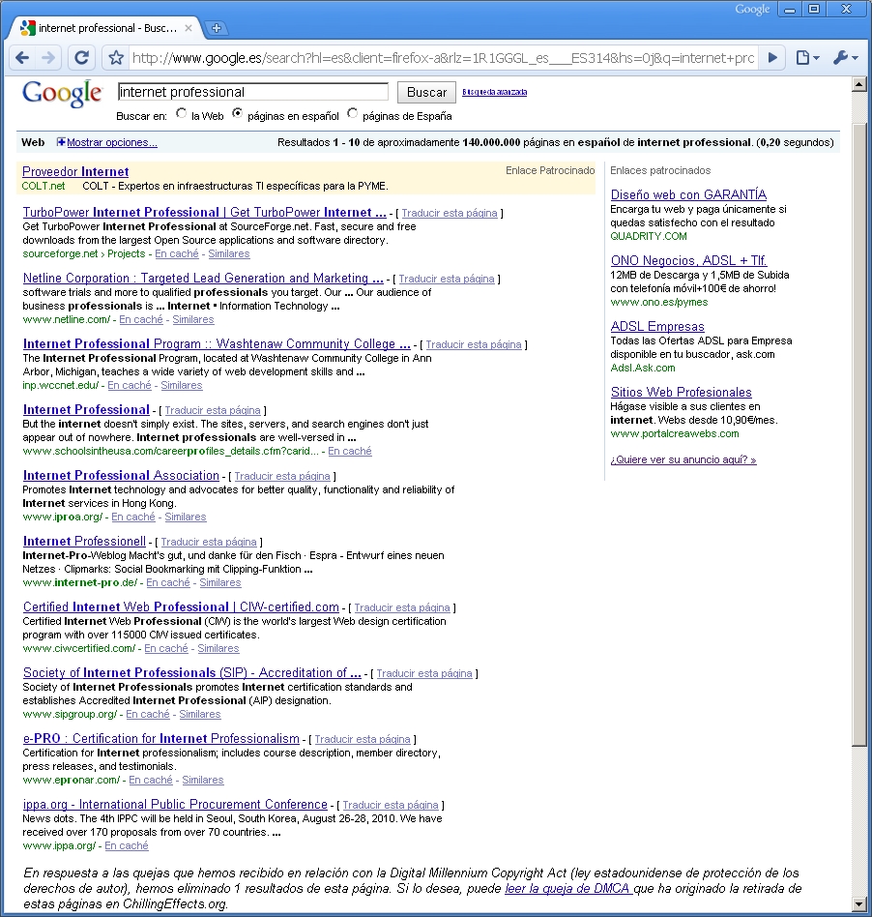Image resolution: width=872 pixels, height=917 pixels.
Task: Open the ippa.org Procurement Conference result
Action: pos(175,804)
